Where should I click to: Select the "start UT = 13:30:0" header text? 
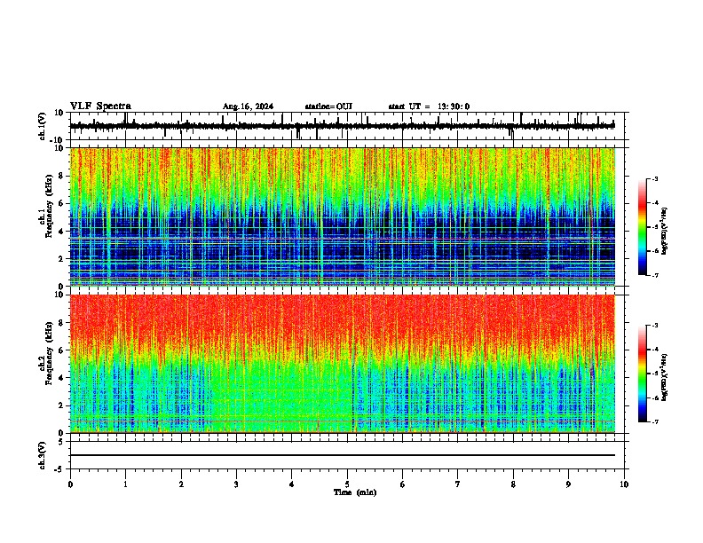point(429,106)
